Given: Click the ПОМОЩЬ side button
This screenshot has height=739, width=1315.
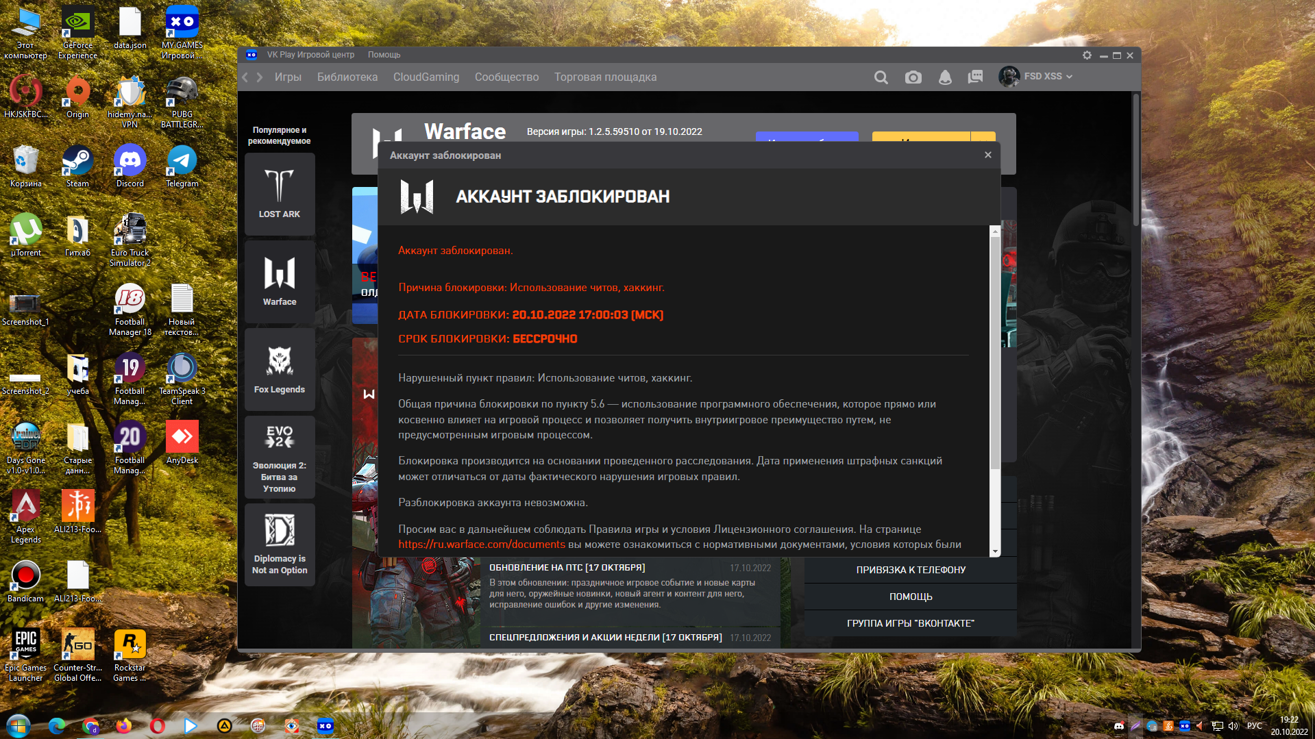Looking at the screenshot, I should click(x=911, y=597).
